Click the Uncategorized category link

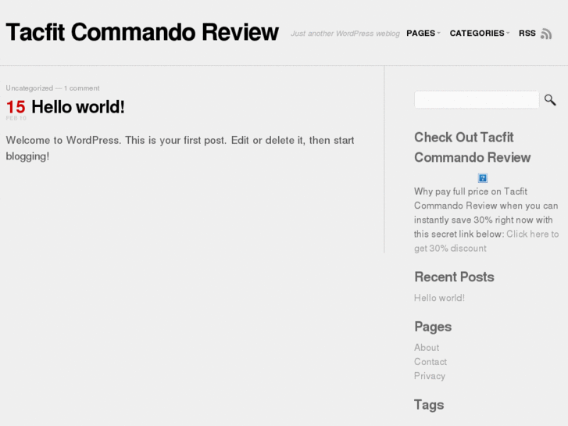tap(30, 88)
